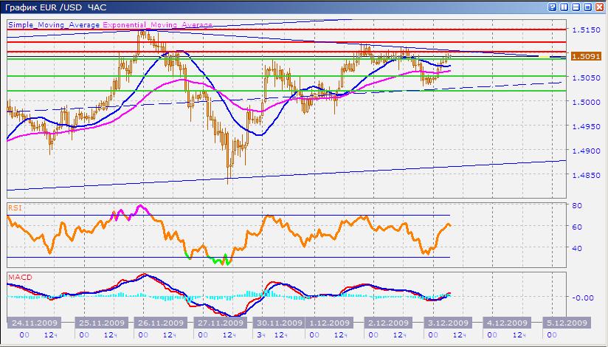Select the 26.11.2009 date marker
Viewport: 608px width, 347px height.
tap(160, 323)
